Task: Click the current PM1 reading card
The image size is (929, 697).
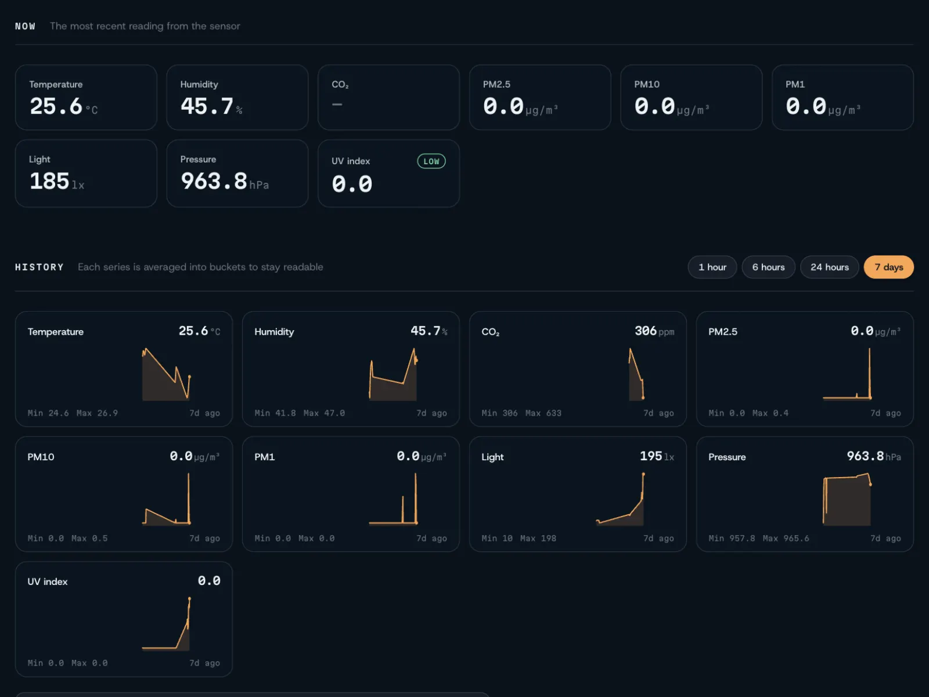Action: pyautogui.click(x=842, y=97)
